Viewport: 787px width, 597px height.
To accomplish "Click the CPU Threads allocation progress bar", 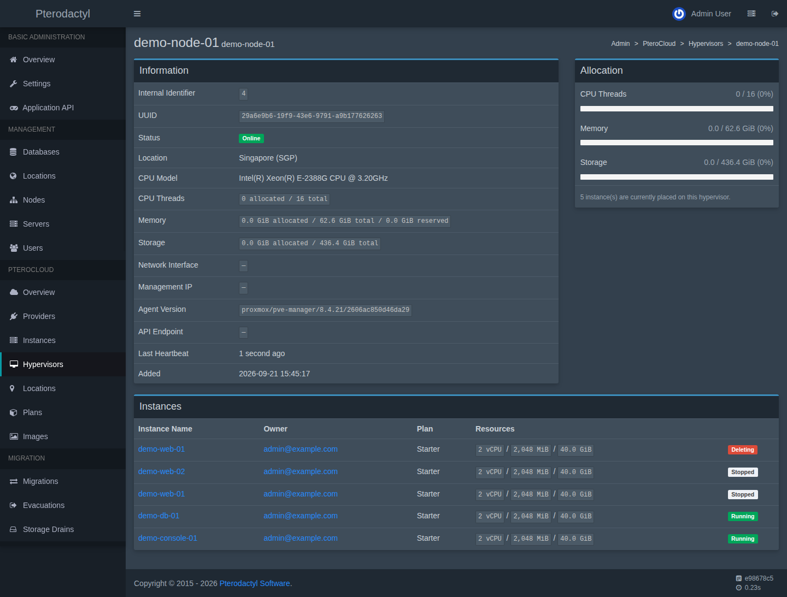I will tap(677, 109).
